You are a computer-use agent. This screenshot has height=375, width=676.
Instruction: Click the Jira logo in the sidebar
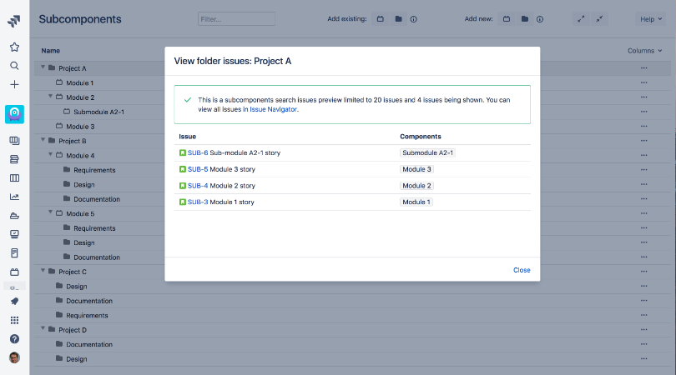[x=14, y=20]
